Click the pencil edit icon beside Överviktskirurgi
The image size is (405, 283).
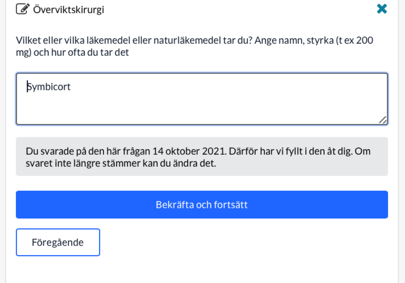coord(23,9)
